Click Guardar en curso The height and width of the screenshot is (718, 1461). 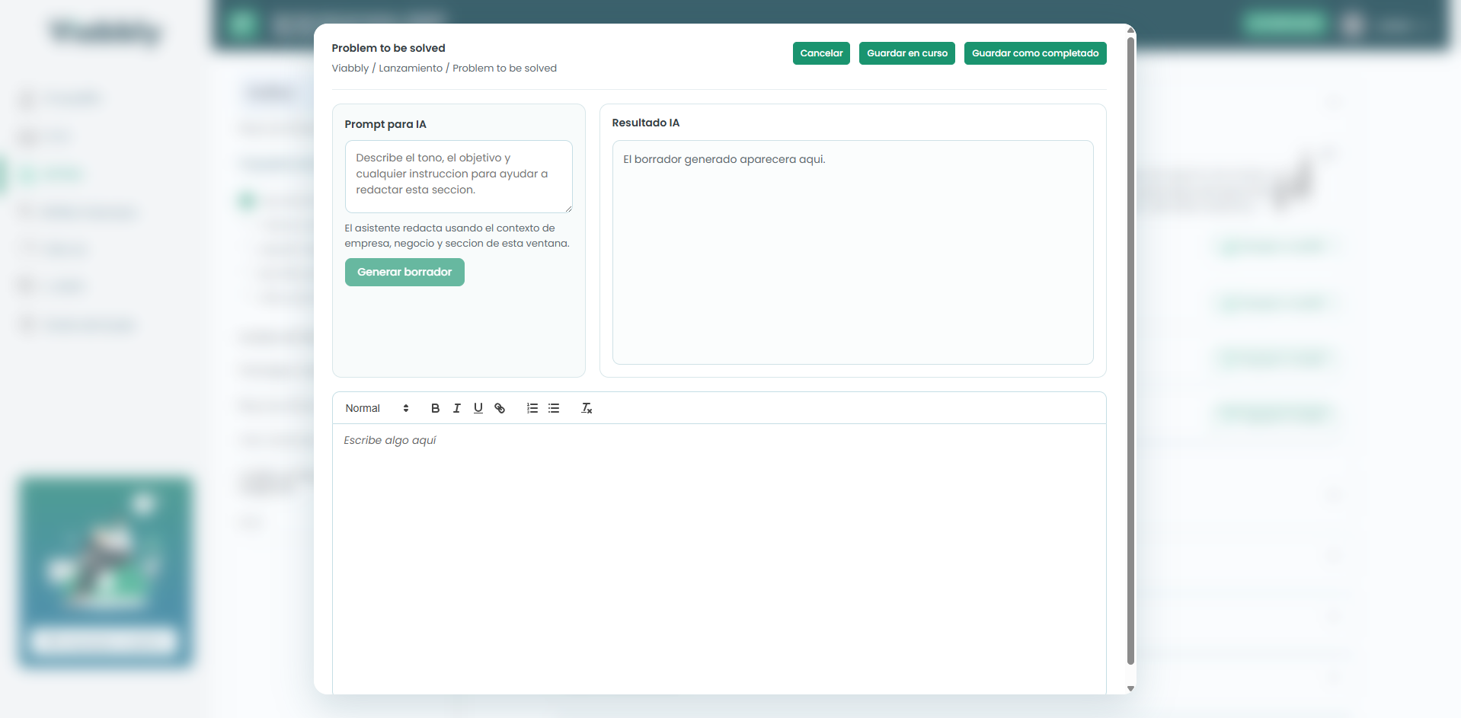pos(906,53)
